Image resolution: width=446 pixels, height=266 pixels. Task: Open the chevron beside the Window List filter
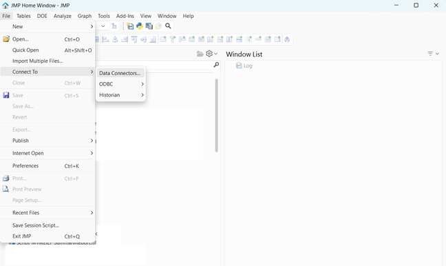[437, 54]
